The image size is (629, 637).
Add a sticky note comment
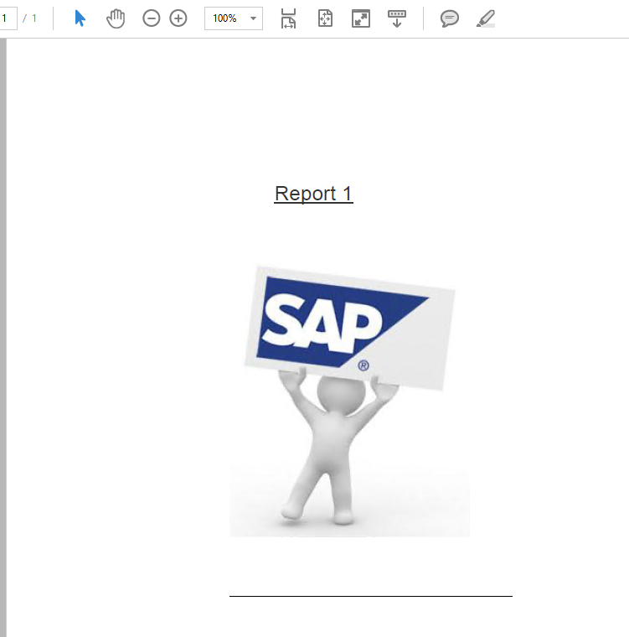pos(450,18)
